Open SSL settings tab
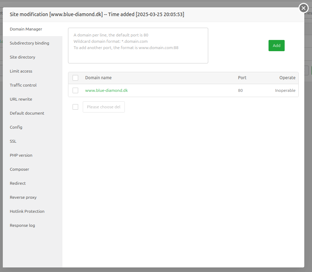The width and height of the screenshot is (312, 272). click(x=33, y=141)
